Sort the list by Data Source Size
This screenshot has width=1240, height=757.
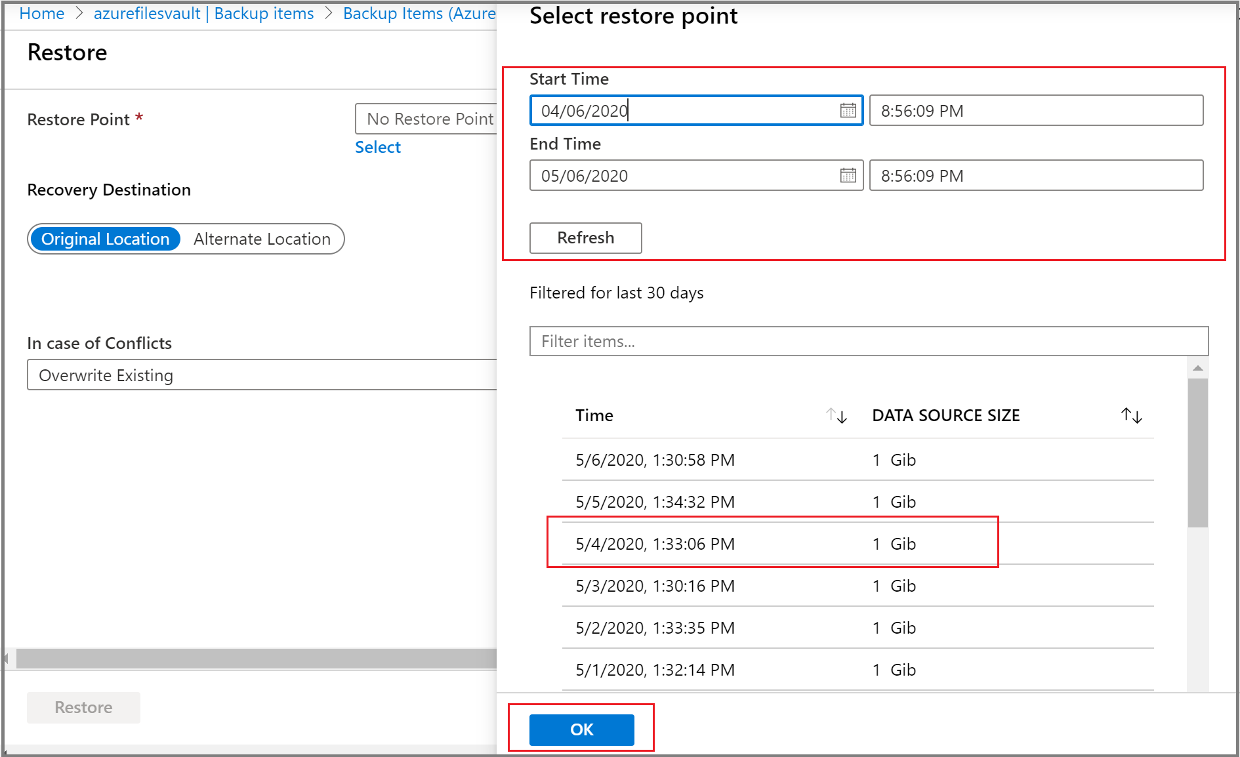pyautogui.click(x=1131, y=415)
